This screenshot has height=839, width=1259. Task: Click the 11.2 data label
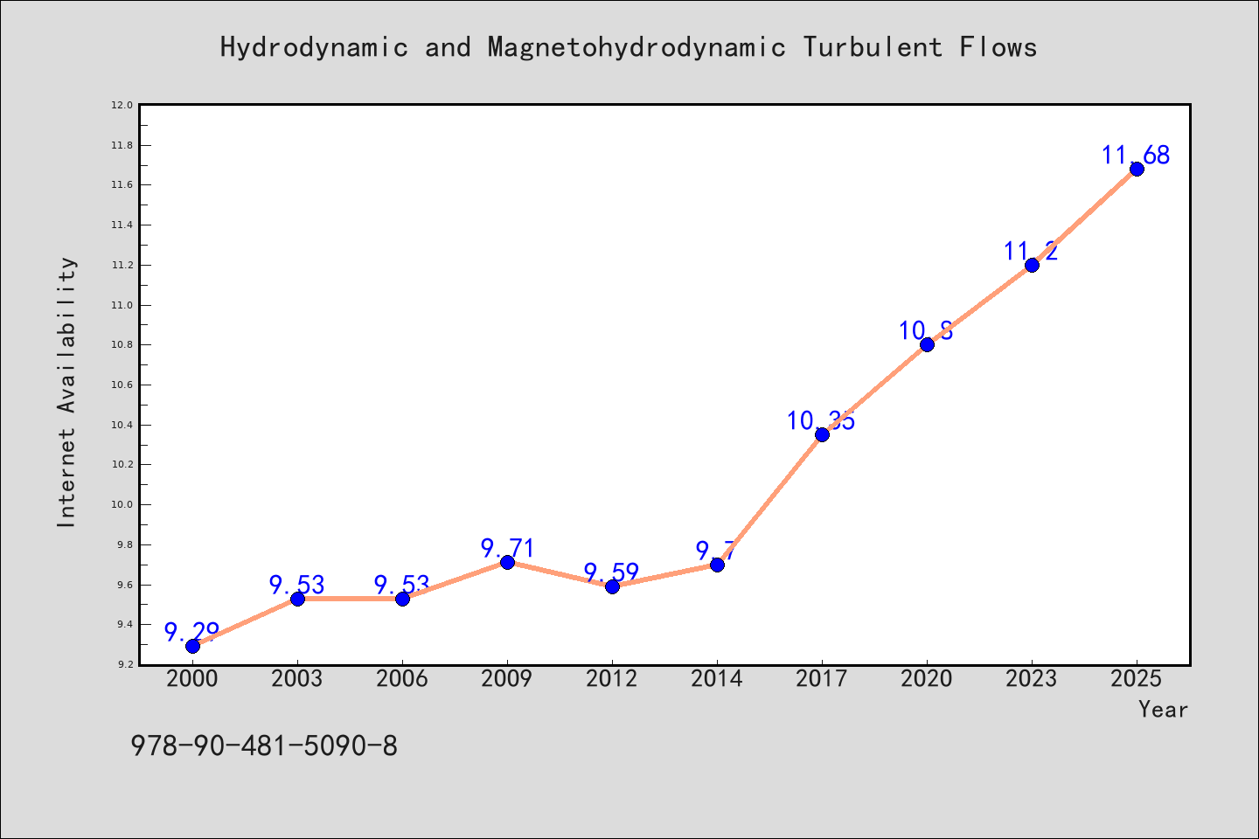(x=1031, y=251)
